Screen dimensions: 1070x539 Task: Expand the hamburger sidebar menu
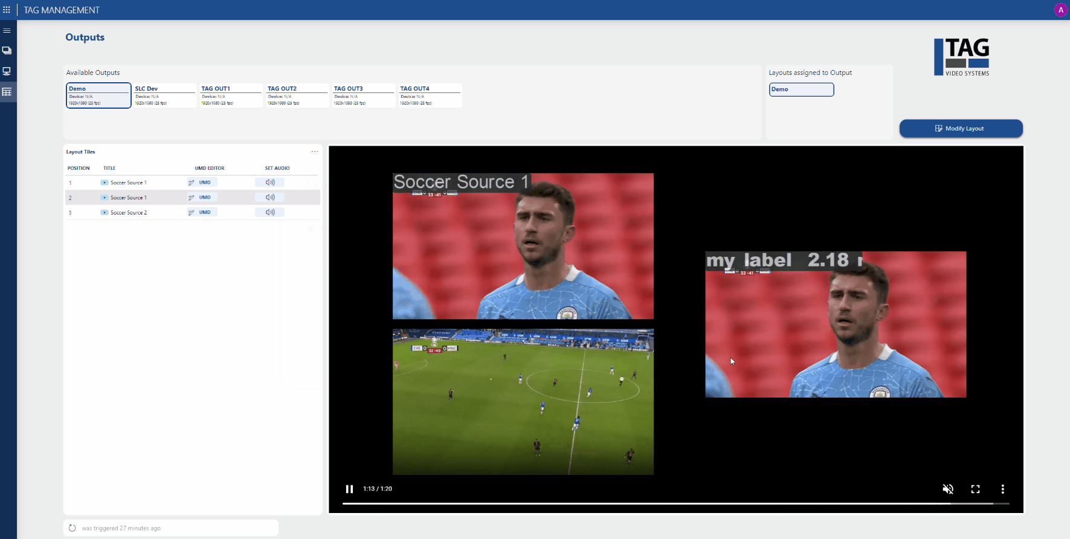(7, 30)
